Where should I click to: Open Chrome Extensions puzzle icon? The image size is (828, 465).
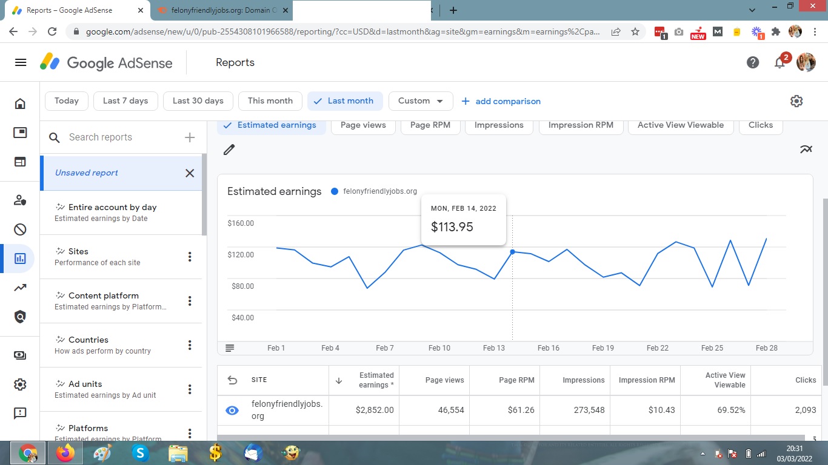776,31
